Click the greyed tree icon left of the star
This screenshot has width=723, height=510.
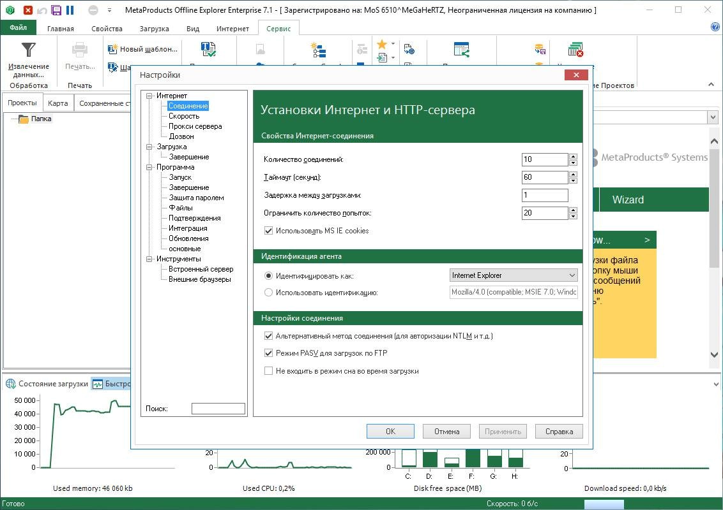tap(362, 48)
